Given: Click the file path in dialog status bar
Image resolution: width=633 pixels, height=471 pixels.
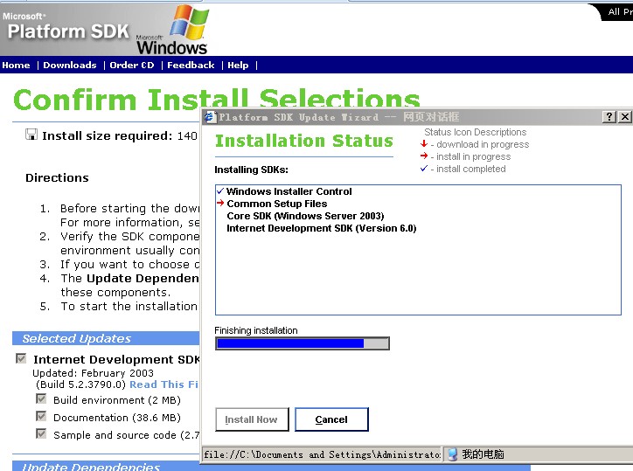Looking at the screenshot, I should (322, 454).
